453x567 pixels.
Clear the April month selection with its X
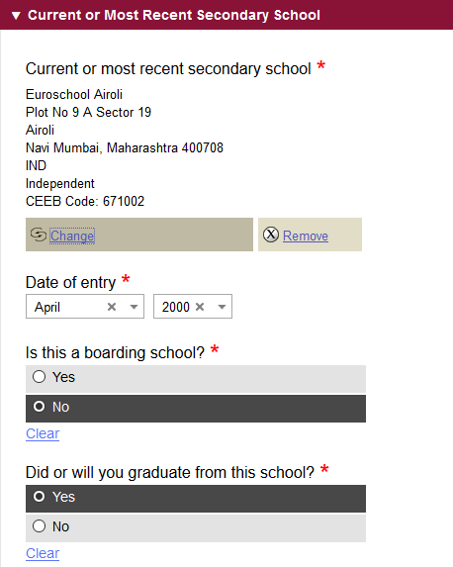pos(112,307)
